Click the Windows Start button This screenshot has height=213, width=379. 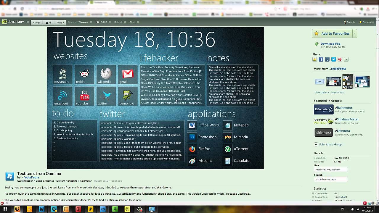pyautogui.click(x=5, y=209)
